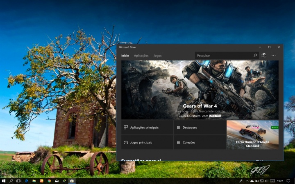Image resolution: width=295 pixels, height=184 pixels.
Task: Open the user account avatar
Action: point(264,56)
